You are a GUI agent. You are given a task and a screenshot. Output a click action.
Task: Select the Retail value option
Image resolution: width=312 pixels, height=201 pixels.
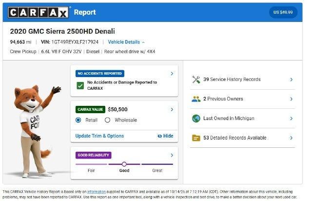click(78, 120)
